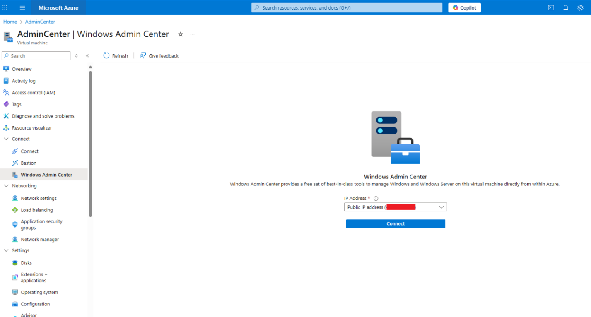Select Network settings in the sidebar
Image resolution: width=591 pixels, height=317 pixels.
tap(39, 198)
